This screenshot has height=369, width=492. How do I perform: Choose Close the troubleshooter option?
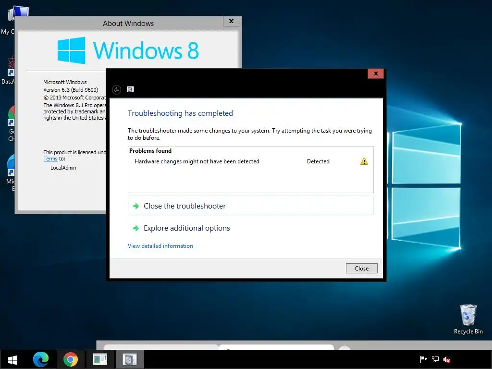pyautogui.click(x=251, y=206)
